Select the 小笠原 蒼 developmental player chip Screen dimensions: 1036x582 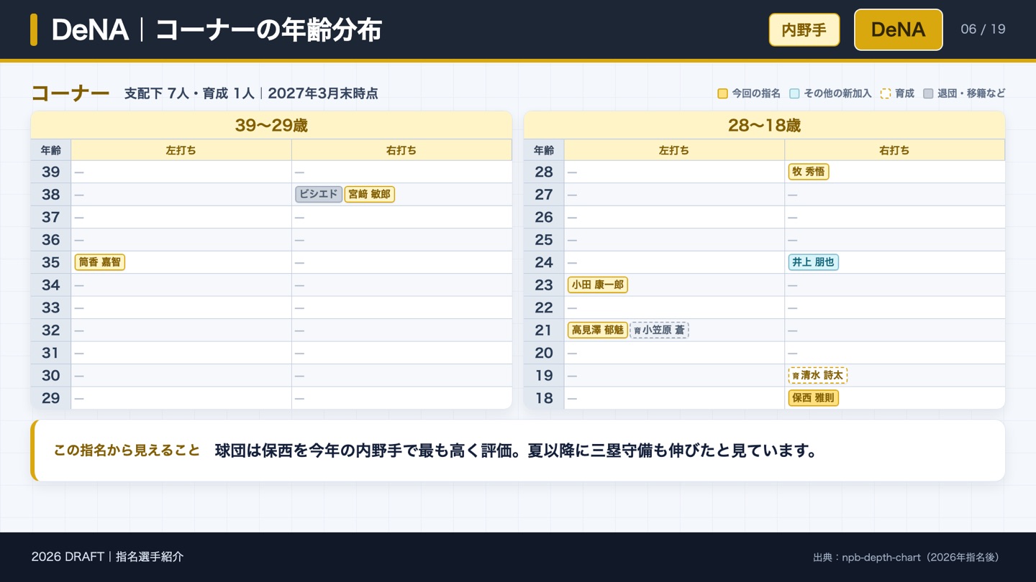click(659, 330)
